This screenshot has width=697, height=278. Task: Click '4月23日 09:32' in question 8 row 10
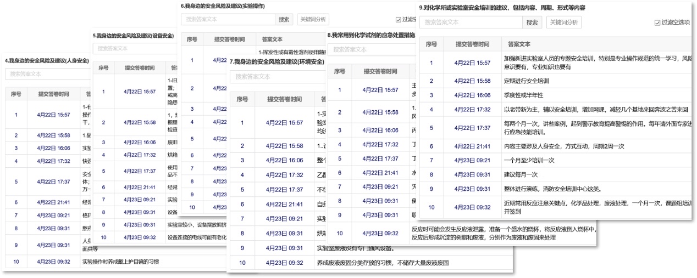click(380, 232)
